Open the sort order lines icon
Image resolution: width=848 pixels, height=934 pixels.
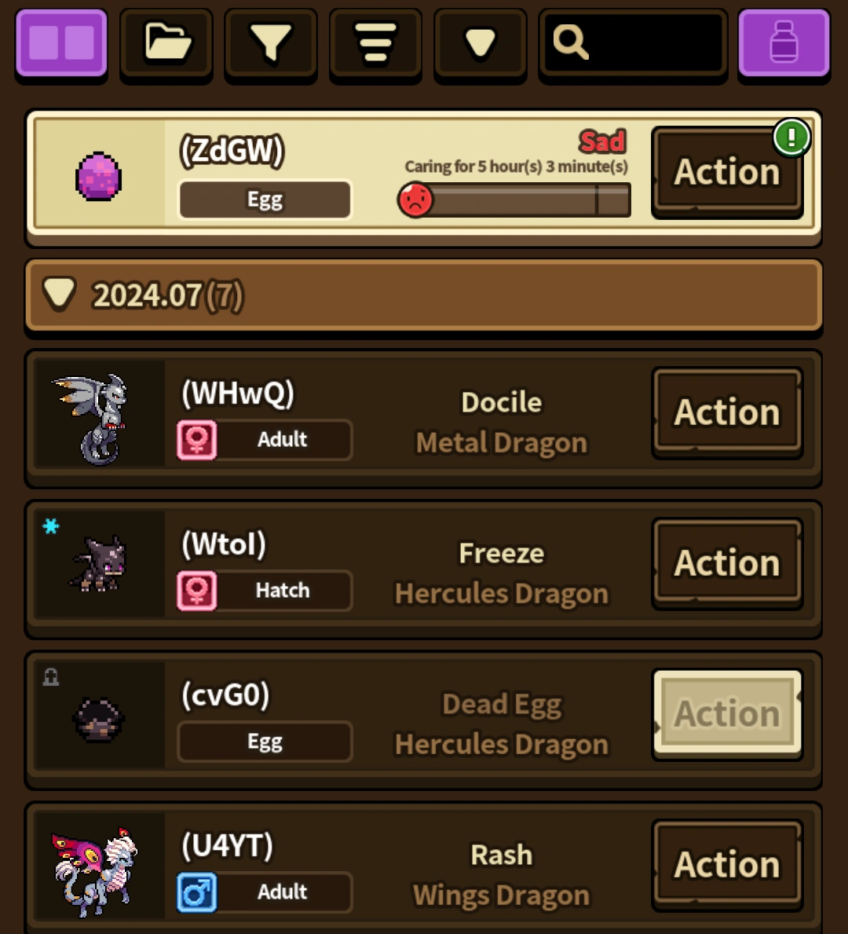[376, 43]
